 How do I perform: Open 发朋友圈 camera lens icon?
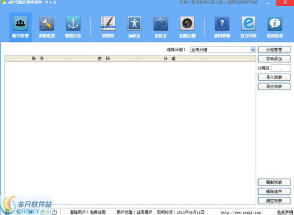point(187,27)
